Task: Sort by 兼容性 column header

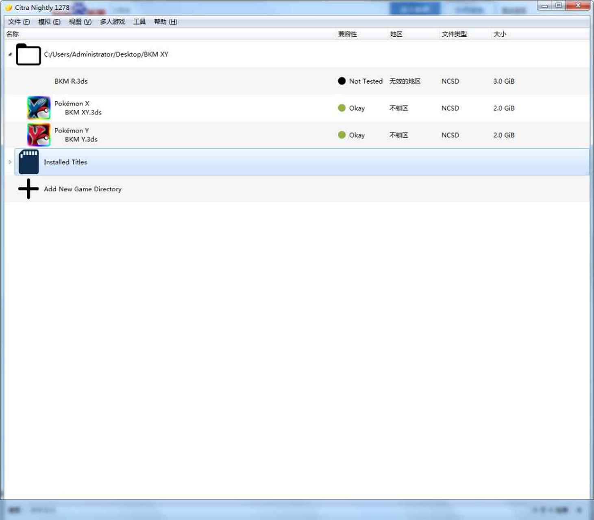Action: click(x=347, y=34)
